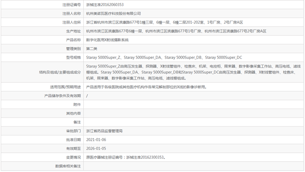The width and height of the screenshot is (305, 172).
Task: Click the label 生产地址
Action: (73, 31)
